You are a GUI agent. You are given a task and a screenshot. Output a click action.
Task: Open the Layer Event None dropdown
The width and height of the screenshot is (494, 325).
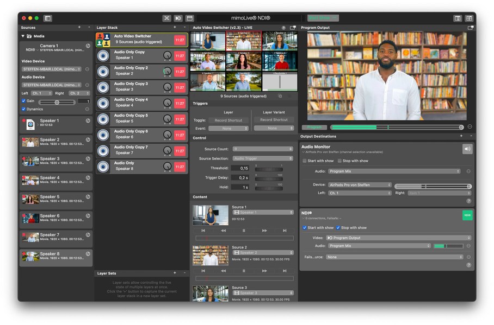(229, 128)
